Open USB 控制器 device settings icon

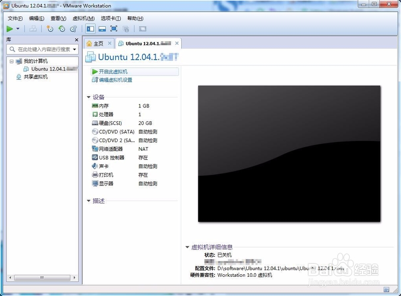[x=94, y=157]
